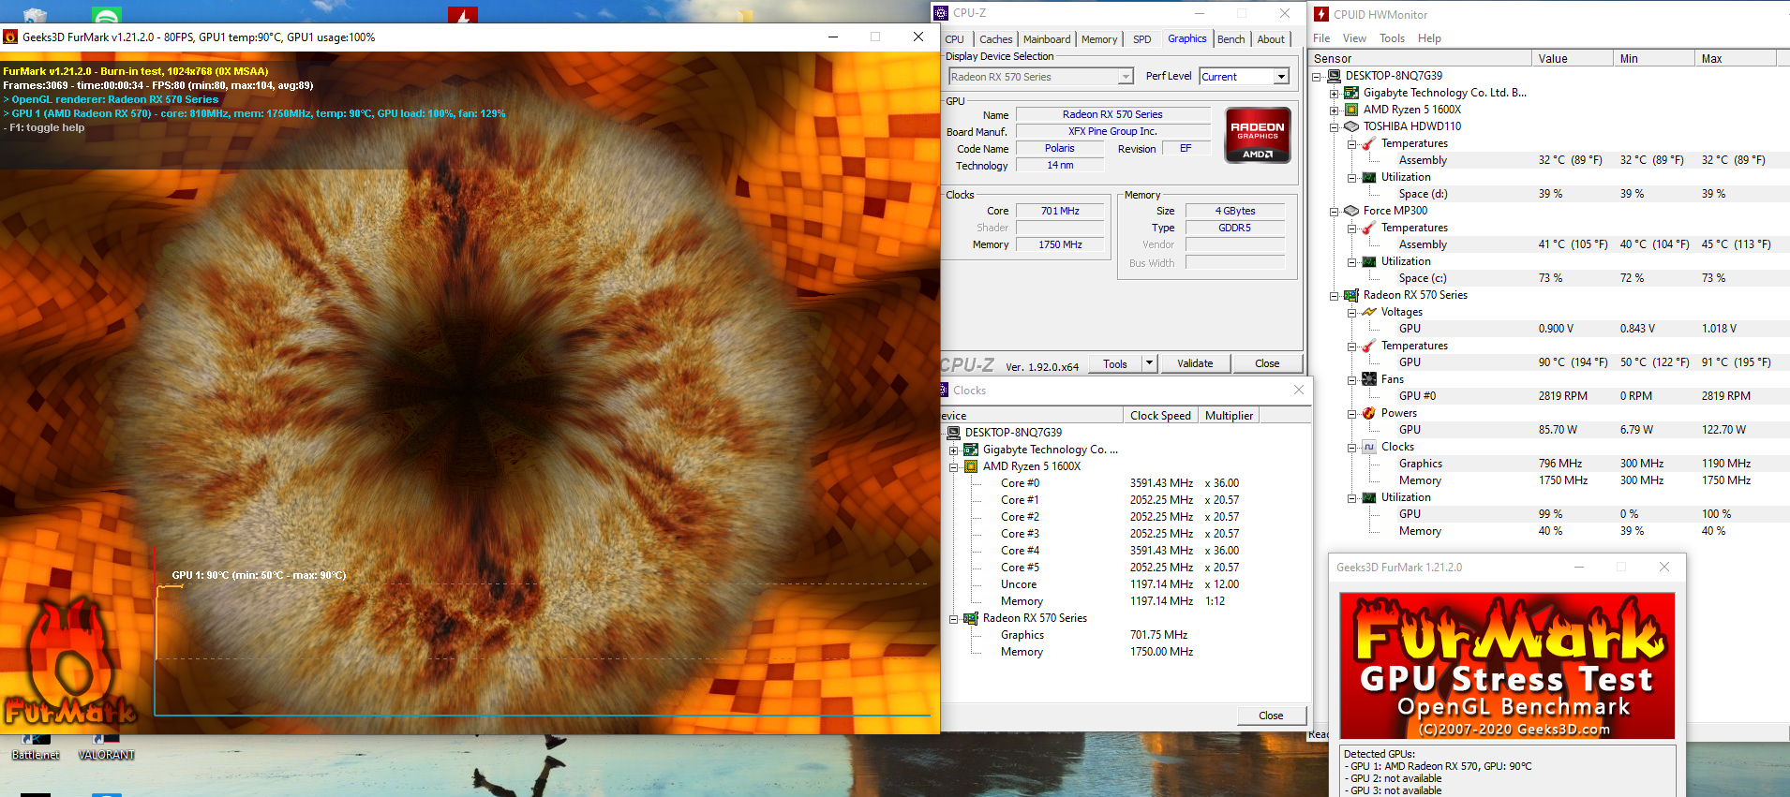1790x797 pixels.
Task: Expand the Gigabyte Technology node in Clocks window
Action: point(954,450)
